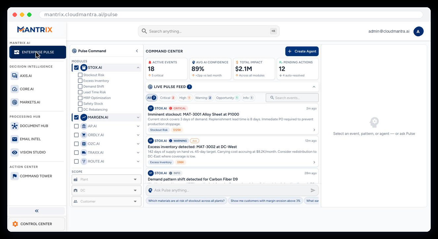The height and width of the screenshot is (239, 438).
Task: Click the Document Hub icon
Action: [15, 126]
